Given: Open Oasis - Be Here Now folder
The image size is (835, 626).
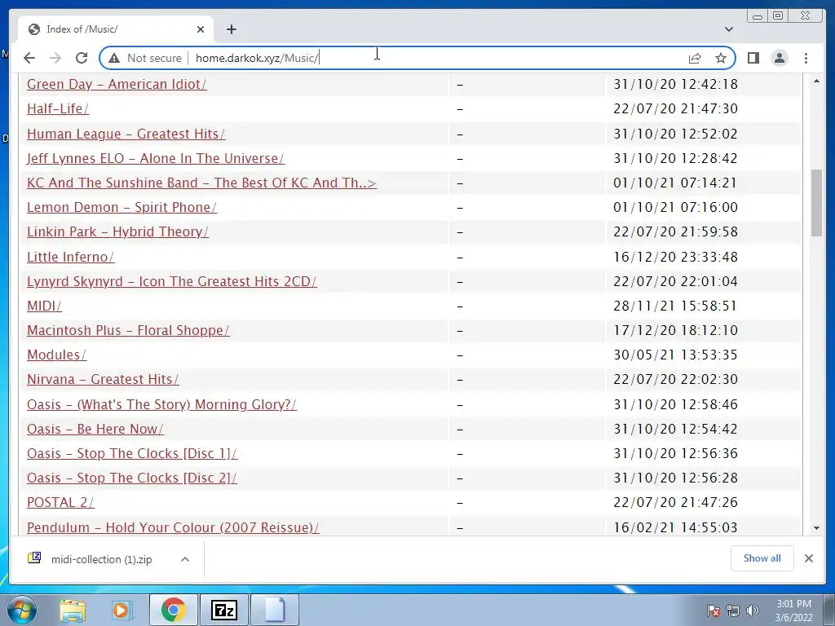Looking at the screenshot, I should 95,429.
